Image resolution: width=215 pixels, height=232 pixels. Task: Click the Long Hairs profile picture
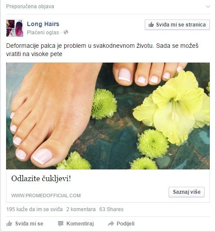(15, 28)
